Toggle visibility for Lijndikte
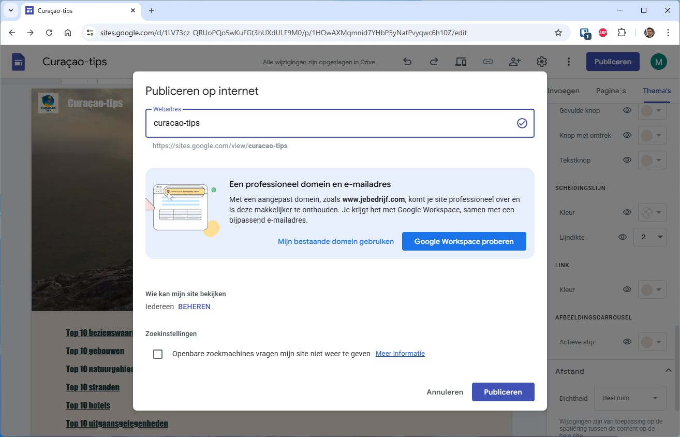The image size is (680, 437). pos(623,237)
